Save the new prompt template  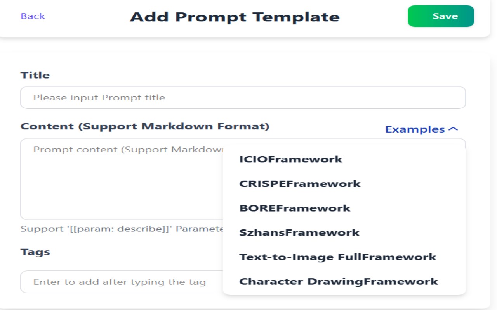[x=441, y=16]
